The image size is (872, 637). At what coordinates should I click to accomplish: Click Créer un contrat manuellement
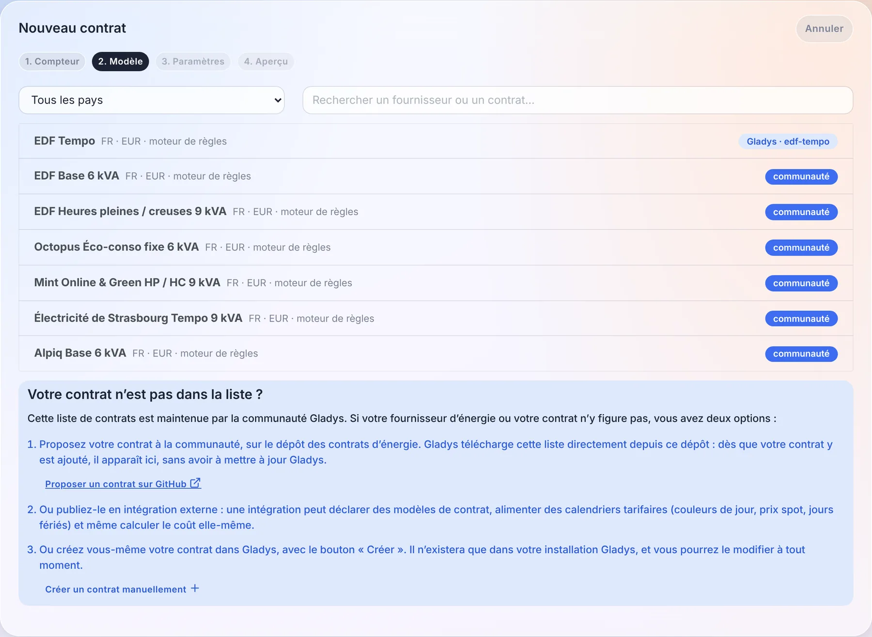click(x=122, y=589)
